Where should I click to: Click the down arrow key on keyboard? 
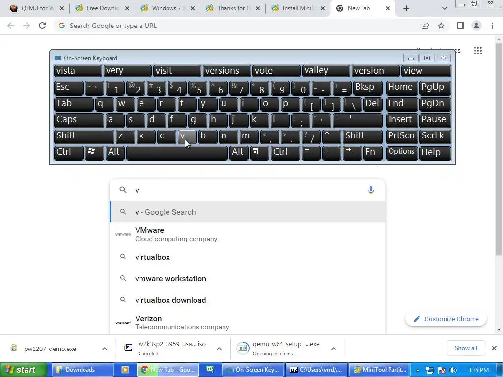332,152
